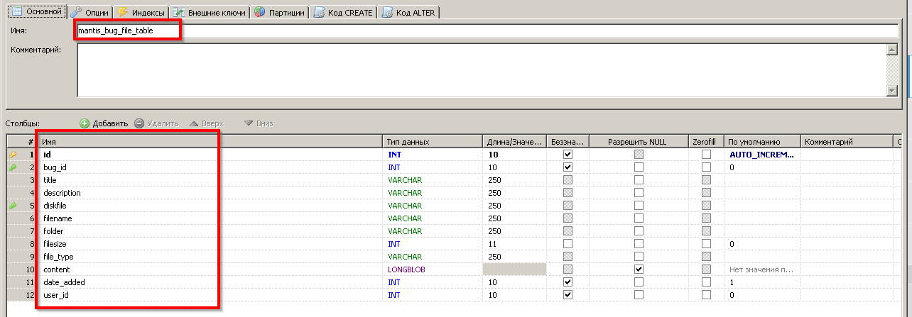Click the green index key icon on diskfile row
Viewport: 912px width, 317px height.
(x=13, y=205)
